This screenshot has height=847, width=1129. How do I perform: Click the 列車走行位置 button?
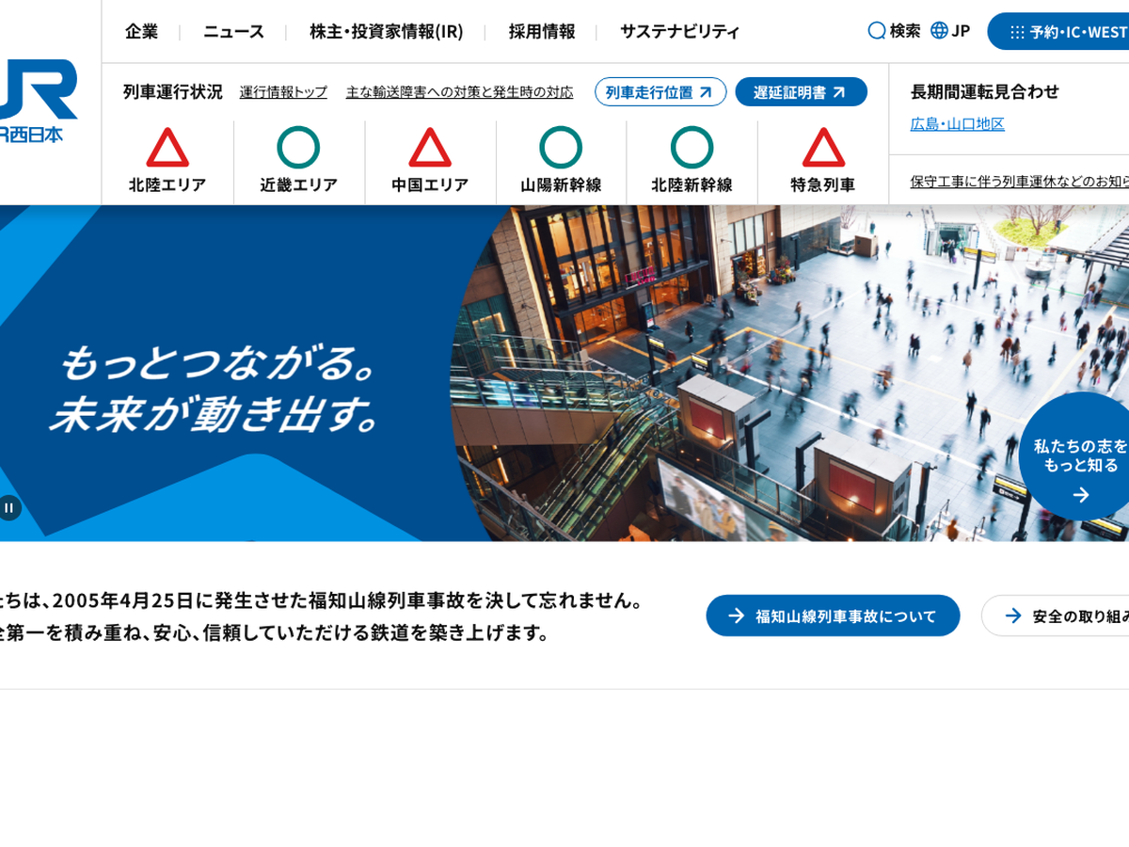[x=660, y=92]
